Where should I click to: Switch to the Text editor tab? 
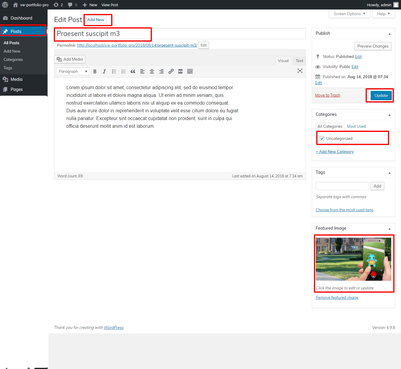299,61
